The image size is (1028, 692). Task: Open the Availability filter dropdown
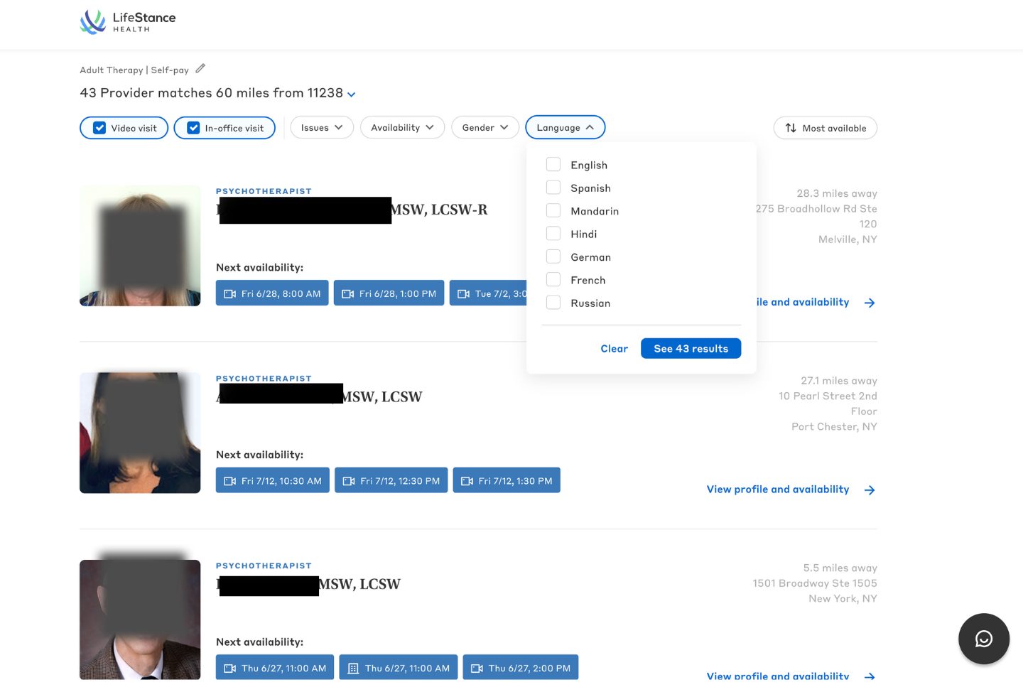[x=401, y=128]
